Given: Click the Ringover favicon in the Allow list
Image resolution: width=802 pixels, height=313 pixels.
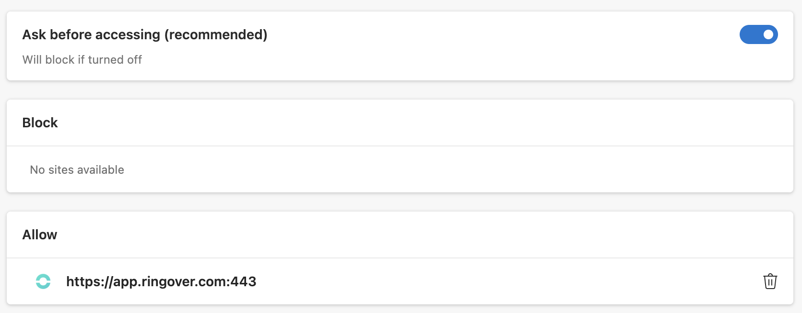Looking at the screenshot, I should pyautogui.click(x=43, y=281).
